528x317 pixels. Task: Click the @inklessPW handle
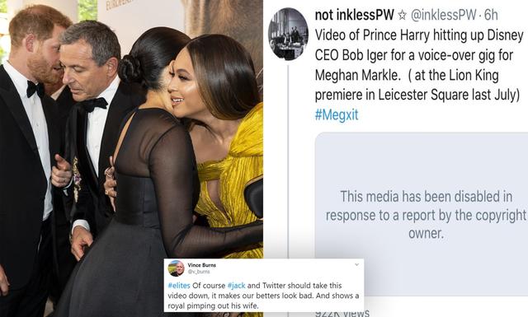(444, 15)
